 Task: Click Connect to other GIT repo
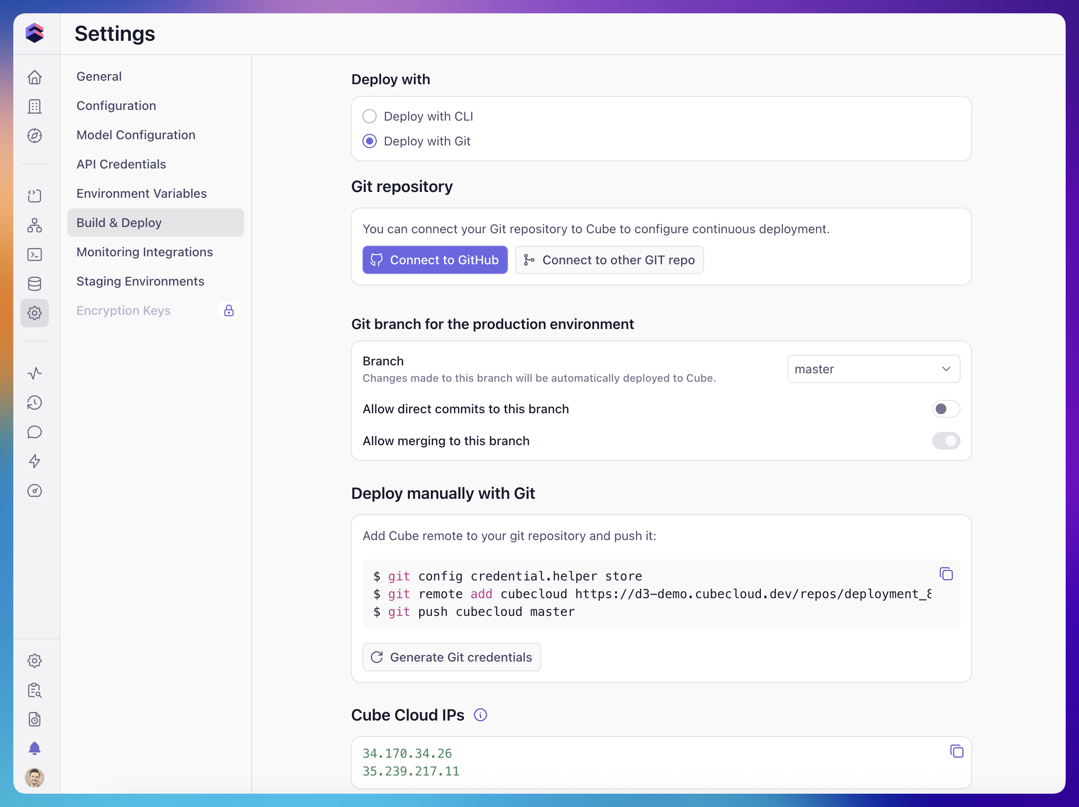click(609, 260)
